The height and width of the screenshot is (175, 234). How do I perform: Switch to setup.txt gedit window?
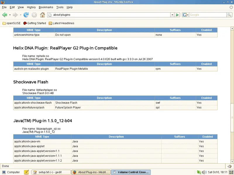pos(51,172)
